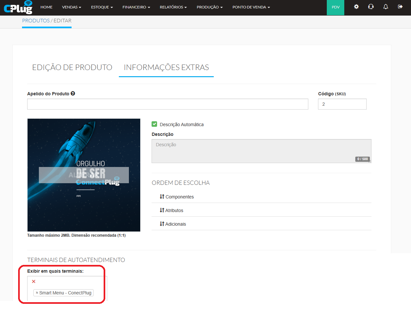Click the CPlug logo
Image resolution: width=411 pixels, height=309 pixels.
point(18,7)
